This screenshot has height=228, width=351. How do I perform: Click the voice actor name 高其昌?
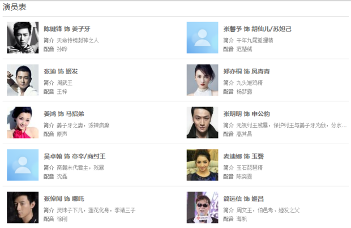click(x=244, y=134)
